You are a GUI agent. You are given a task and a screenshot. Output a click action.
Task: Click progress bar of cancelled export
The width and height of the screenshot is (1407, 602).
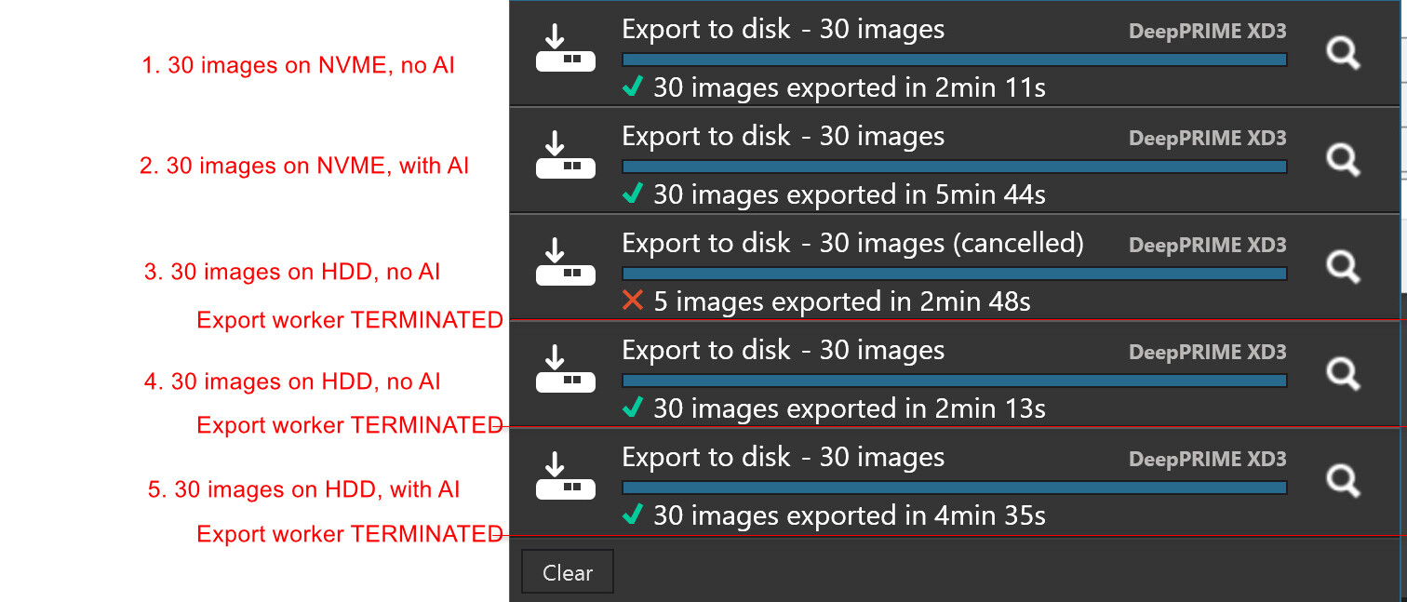[954, 274]
